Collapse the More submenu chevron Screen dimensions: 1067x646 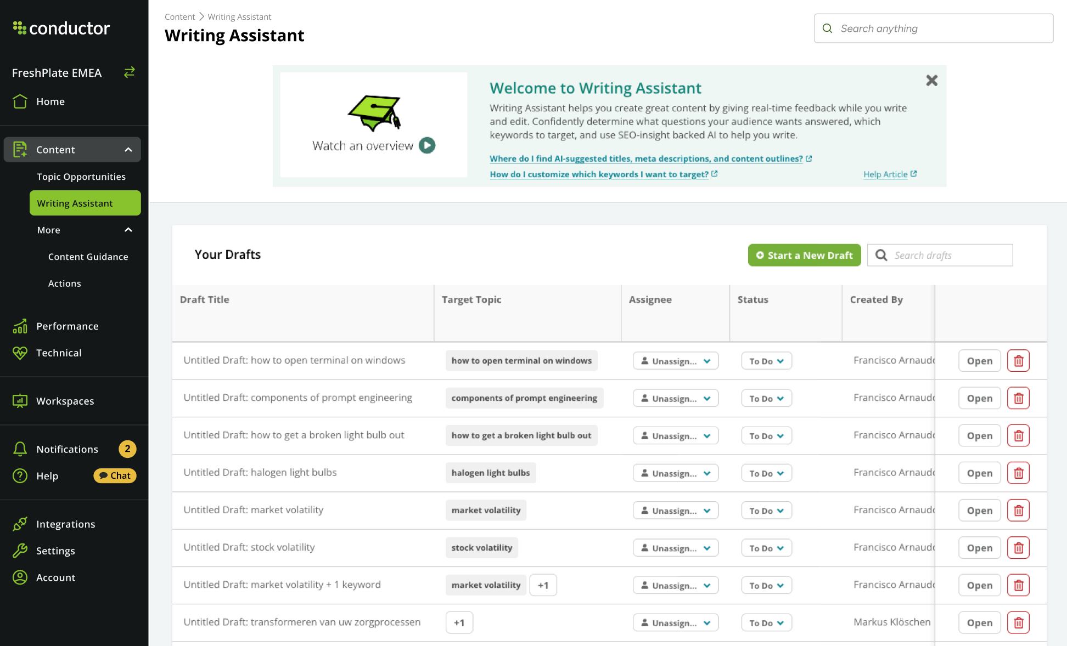(x=128, y=230)
